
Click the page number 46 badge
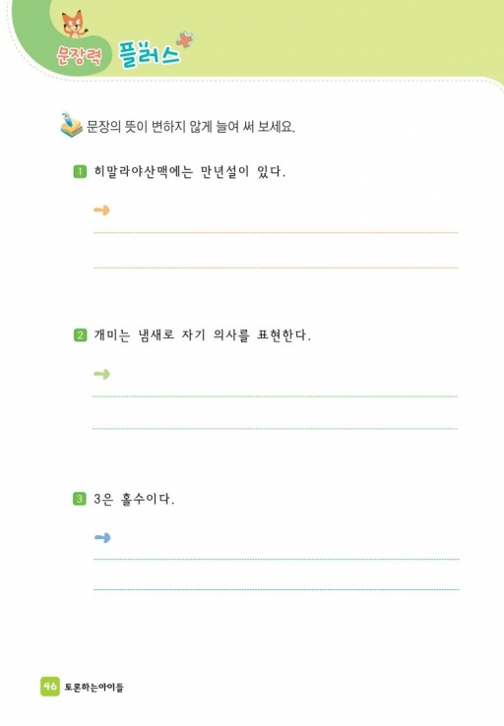[x=49, y=686]
